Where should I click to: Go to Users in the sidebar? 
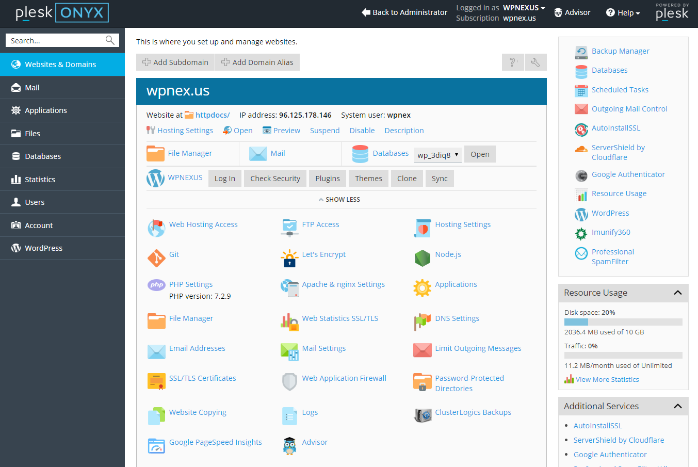[x=62, y=202]
